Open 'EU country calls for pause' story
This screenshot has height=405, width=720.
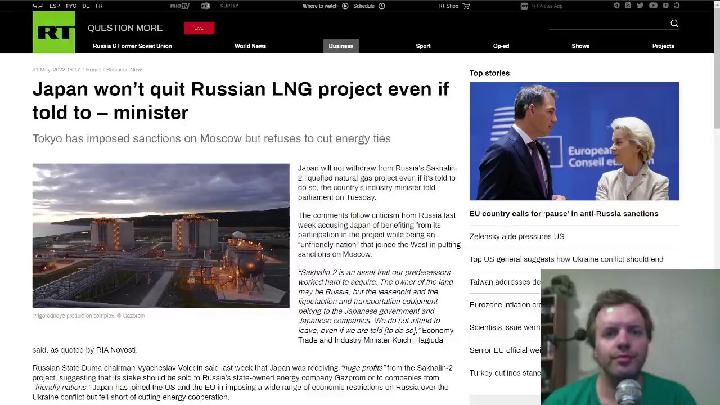(564, 214)
